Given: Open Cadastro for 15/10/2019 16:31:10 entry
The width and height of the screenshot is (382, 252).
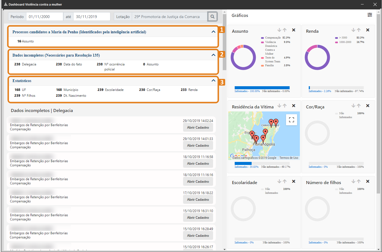Looking at the screenshot, I should pyautogui.click(x=198, y=218).
